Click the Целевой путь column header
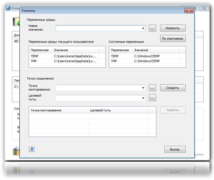 pyautogui.click(x=118, y=110)
